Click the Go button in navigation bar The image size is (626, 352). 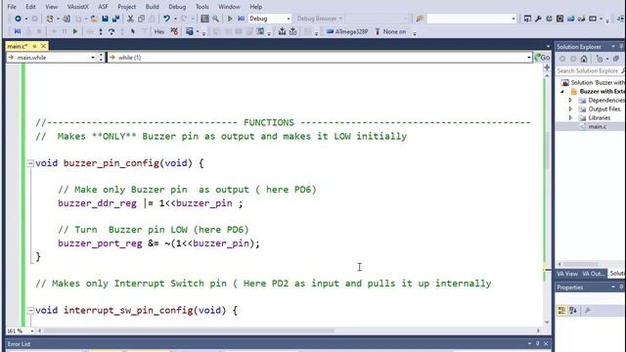coord(543,58)
